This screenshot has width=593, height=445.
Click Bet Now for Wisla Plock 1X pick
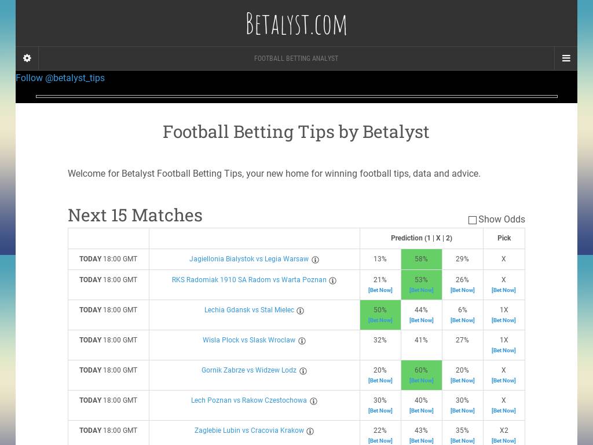pos(504,351)
